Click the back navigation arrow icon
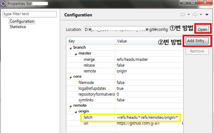This screenshot has width=214, height=133. 183,15
